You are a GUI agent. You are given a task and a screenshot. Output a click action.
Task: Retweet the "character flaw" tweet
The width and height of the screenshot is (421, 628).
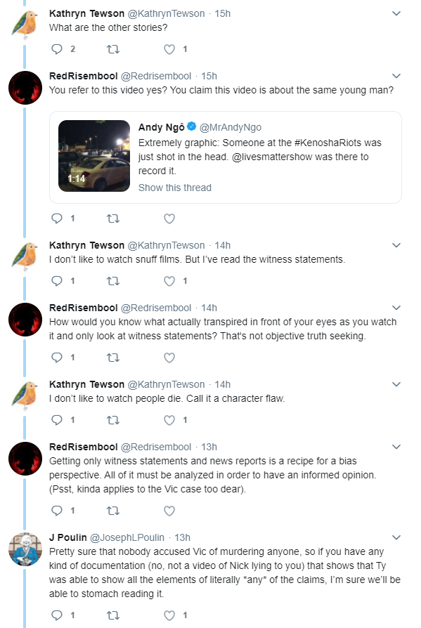tap(113, 420)
